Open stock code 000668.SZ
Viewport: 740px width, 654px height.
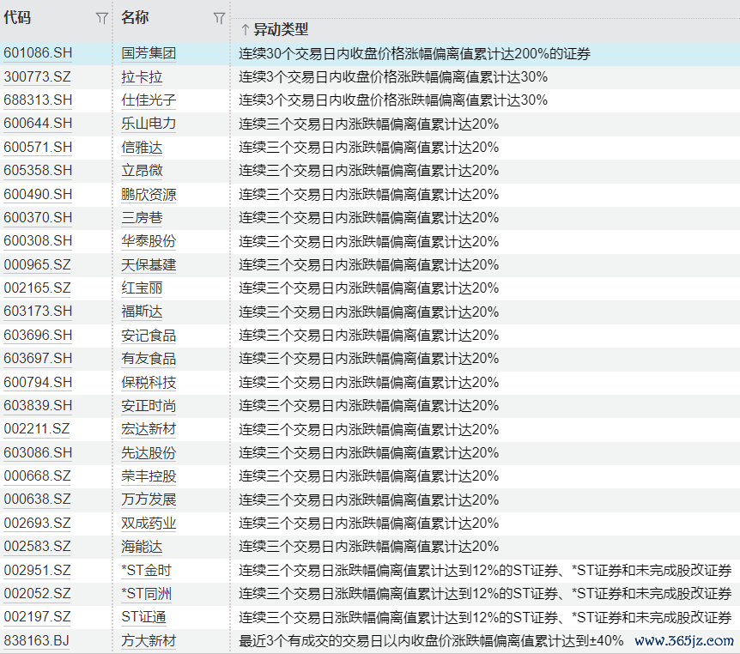(37, 475)
